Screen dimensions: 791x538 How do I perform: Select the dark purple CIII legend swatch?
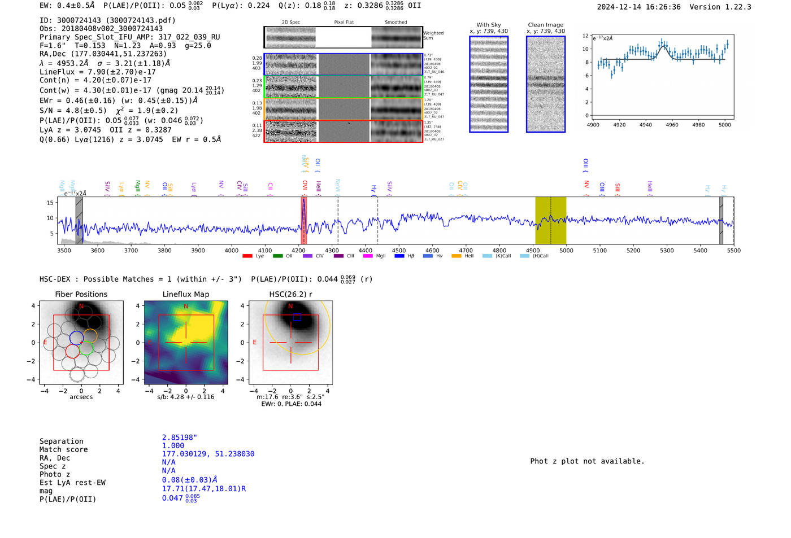(338, 256)
